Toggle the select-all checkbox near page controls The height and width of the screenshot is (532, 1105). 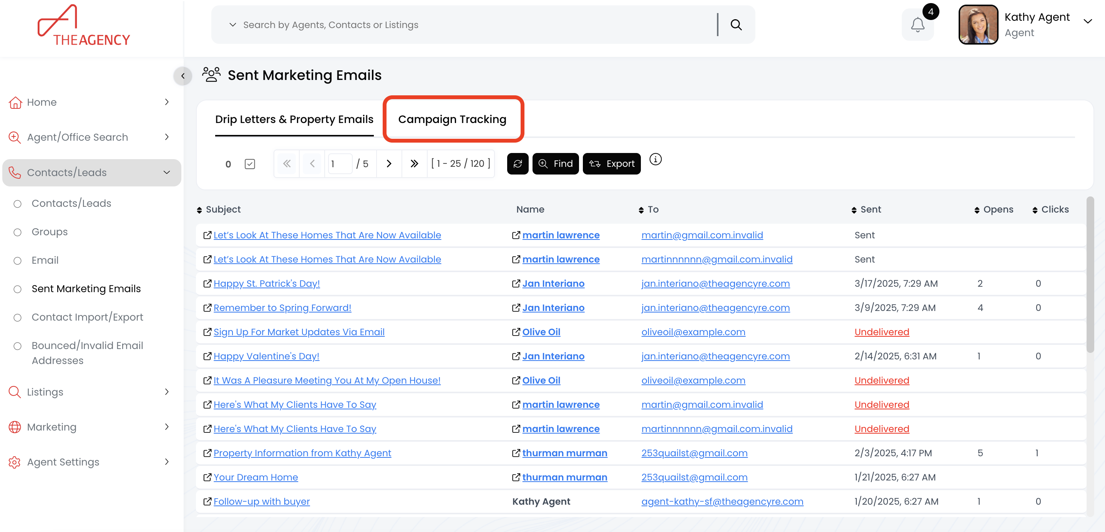250,164
